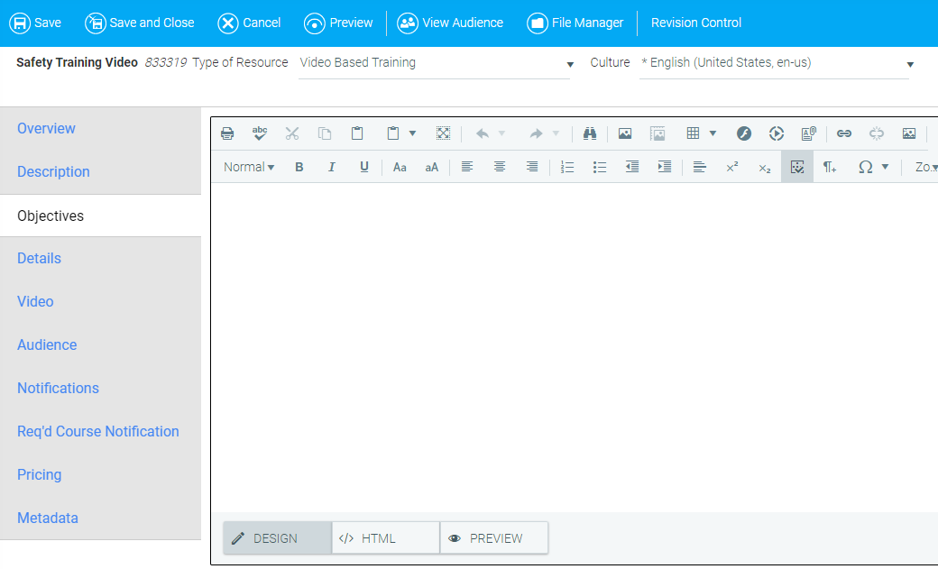Open the Normal paragraph style dropdown
Viewport: 938px width, 569px height.
[x=249, y=167]
